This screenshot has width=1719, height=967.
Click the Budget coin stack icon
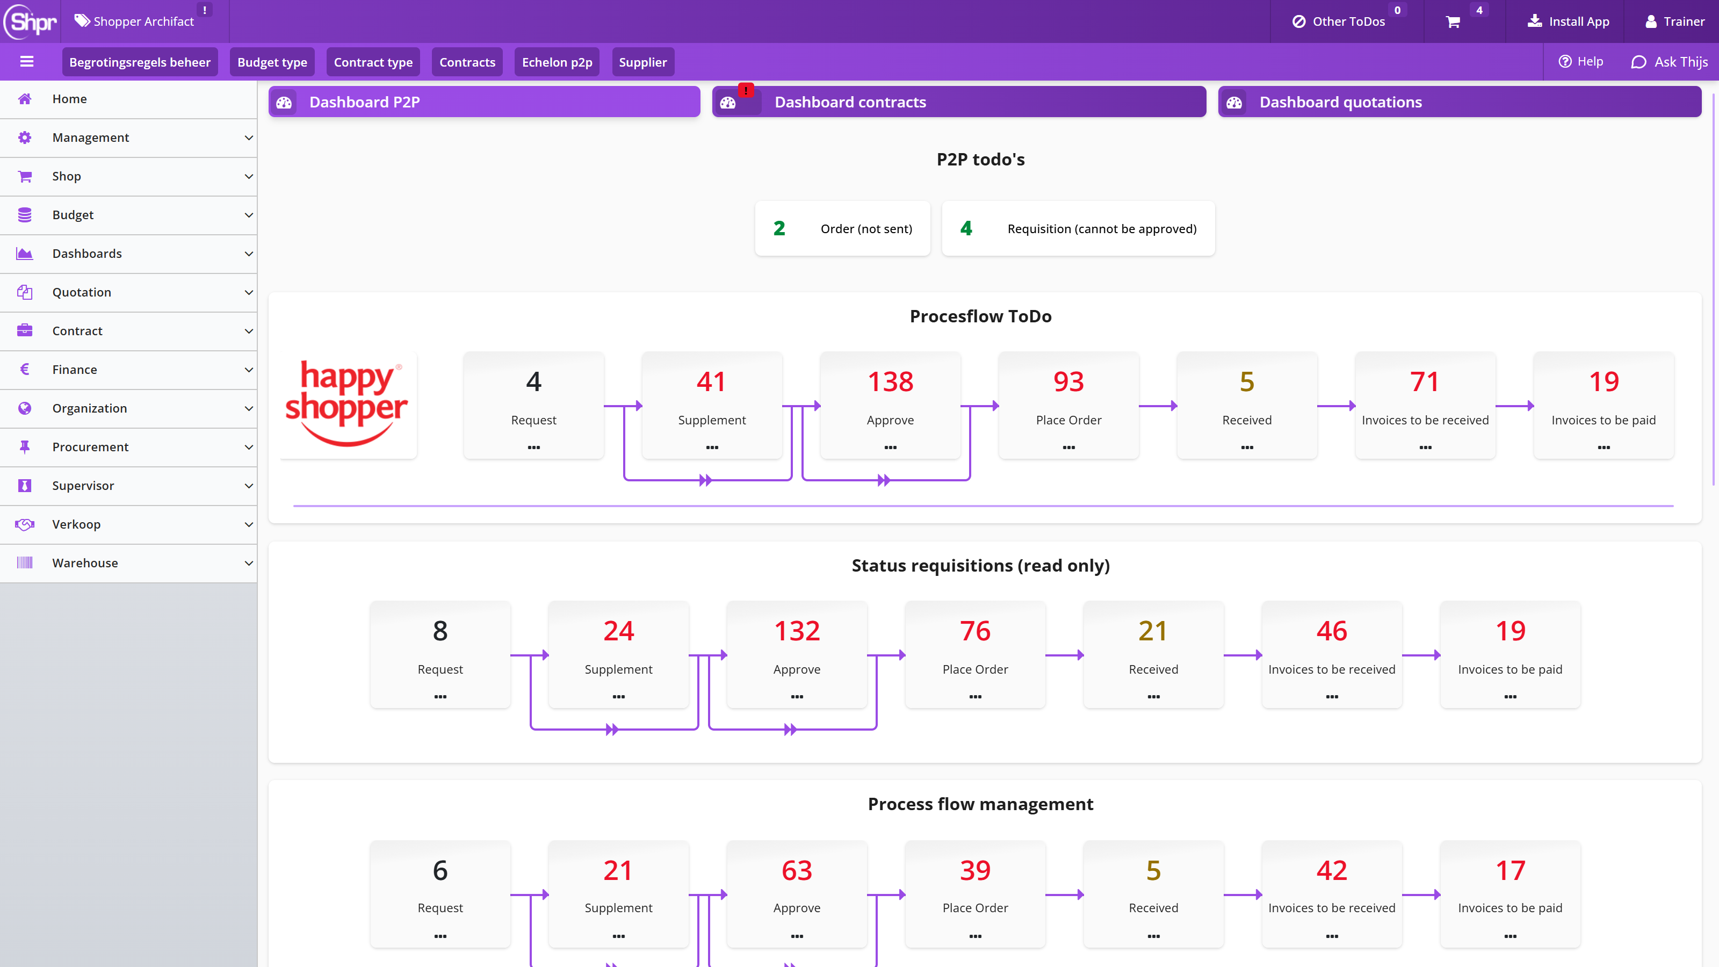[25, 215]
